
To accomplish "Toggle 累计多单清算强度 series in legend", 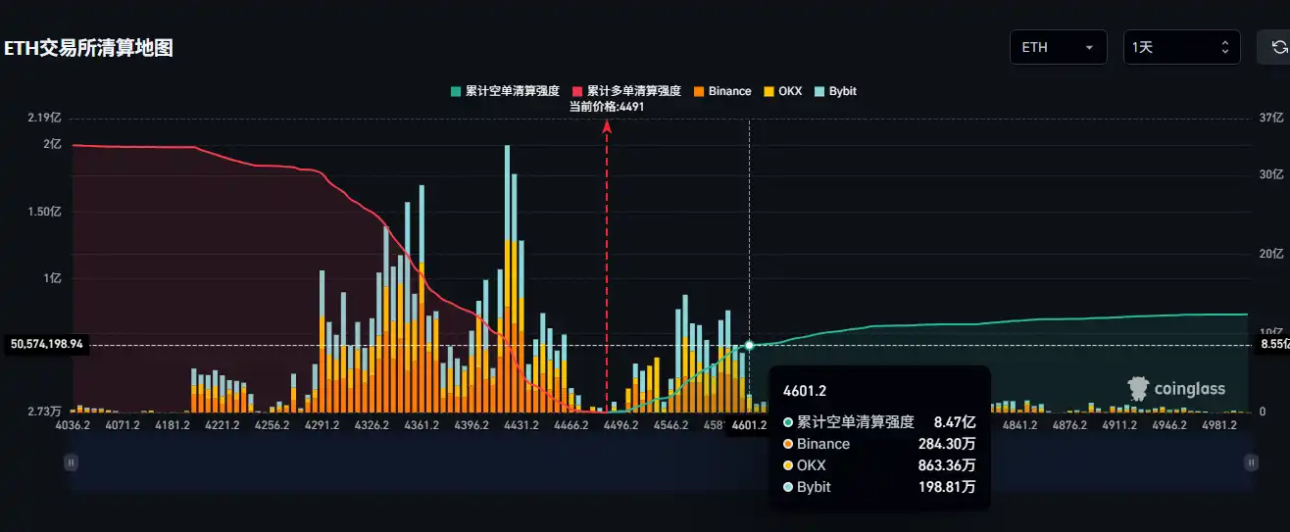I will tap(633, 91).
